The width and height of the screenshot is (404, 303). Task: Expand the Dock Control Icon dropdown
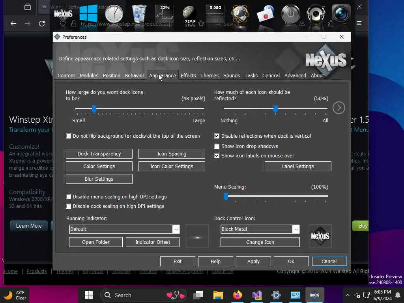tap(296, 229)
